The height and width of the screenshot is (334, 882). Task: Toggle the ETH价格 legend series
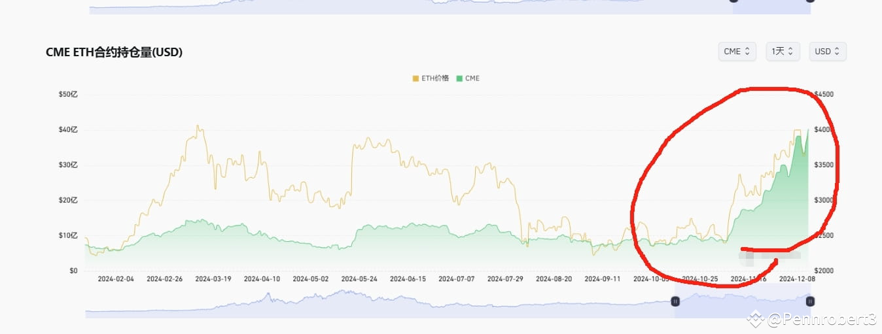[x=431, y=78]
